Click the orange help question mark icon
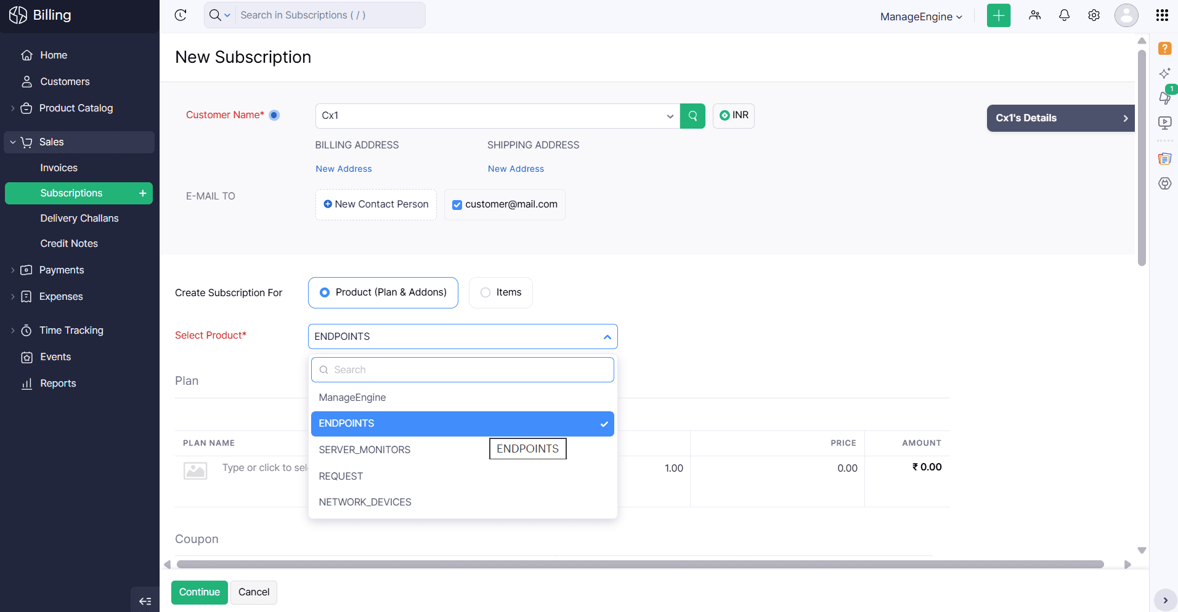The image size is (1178, 612). point(1164,48)
